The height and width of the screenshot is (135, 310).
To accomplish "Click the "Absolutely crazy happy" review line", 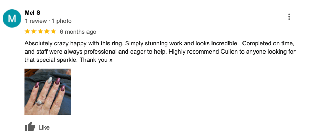I will coord(160,43).
